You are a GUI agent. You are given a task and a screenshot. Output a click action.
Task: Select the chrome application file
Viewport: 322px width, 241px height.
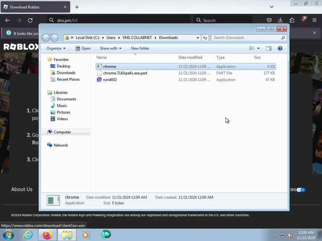pyautogui.click(x=186, y=67)
